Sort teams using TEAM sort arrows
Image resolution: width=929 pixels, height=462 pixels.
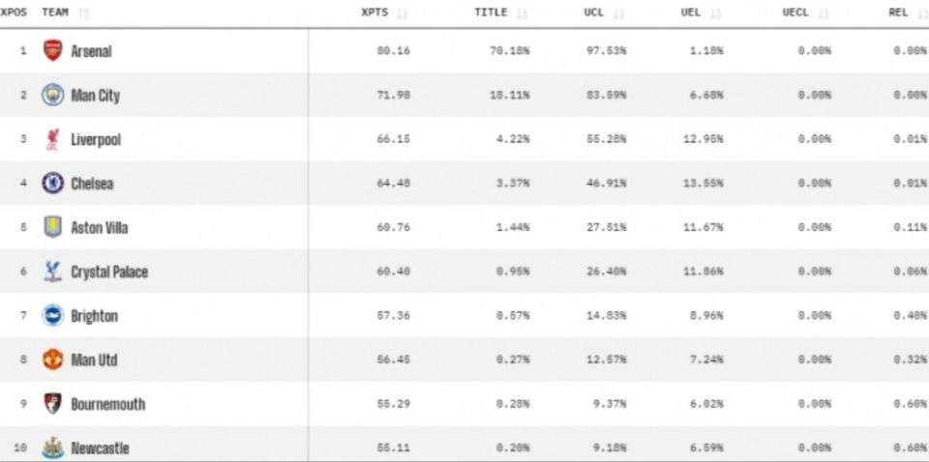click(83, 14)
